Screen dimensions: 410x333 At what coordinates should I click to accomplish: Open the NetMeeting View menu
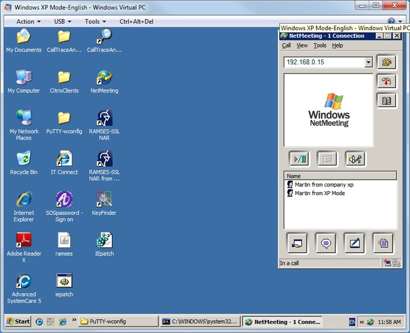[x=302, y=46]
